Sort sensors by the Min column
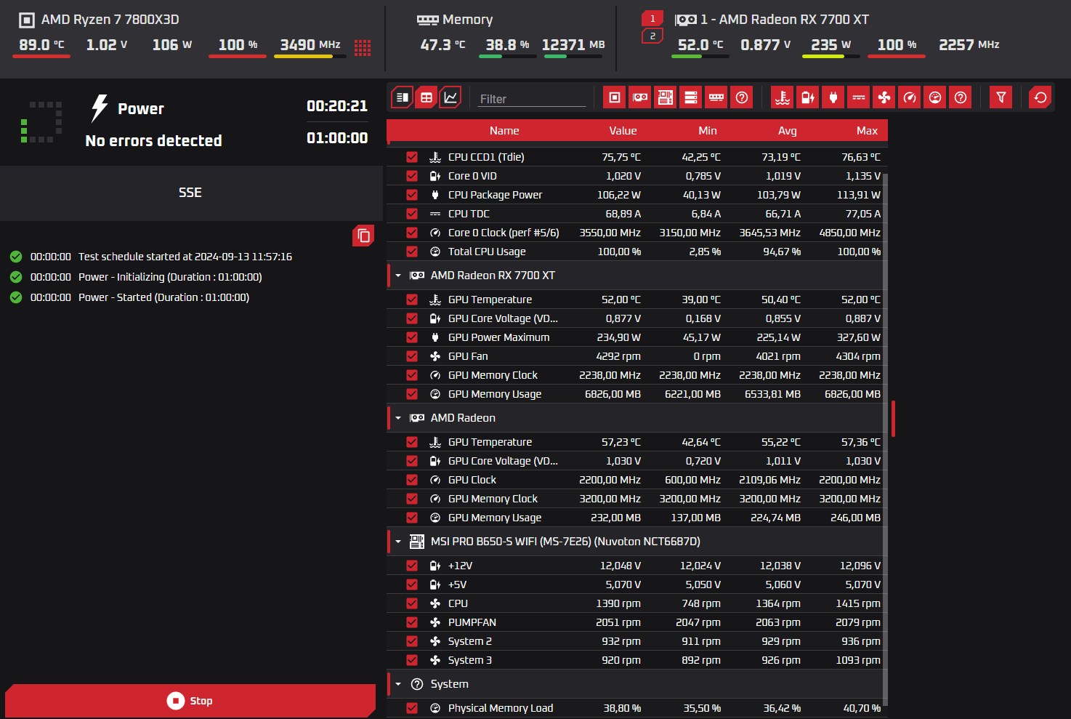 pos(708,131)
